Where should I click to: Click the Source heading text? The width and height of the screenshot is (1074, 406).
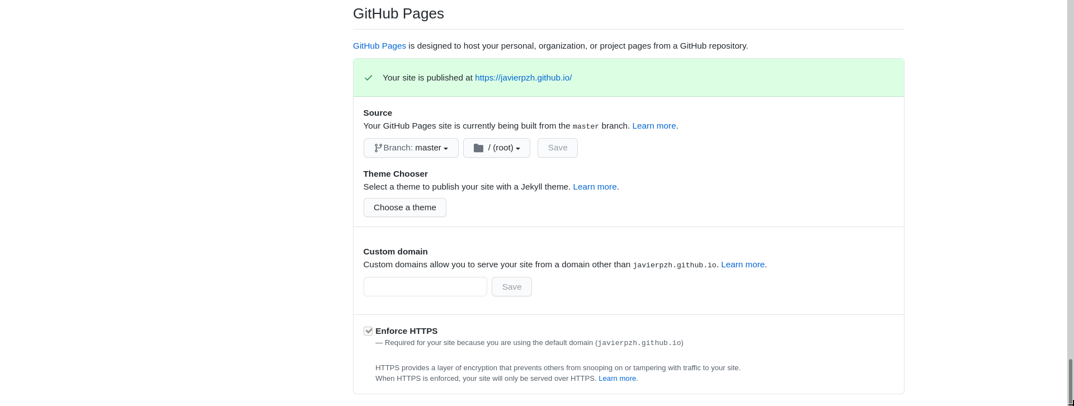[x=378, y=113]
